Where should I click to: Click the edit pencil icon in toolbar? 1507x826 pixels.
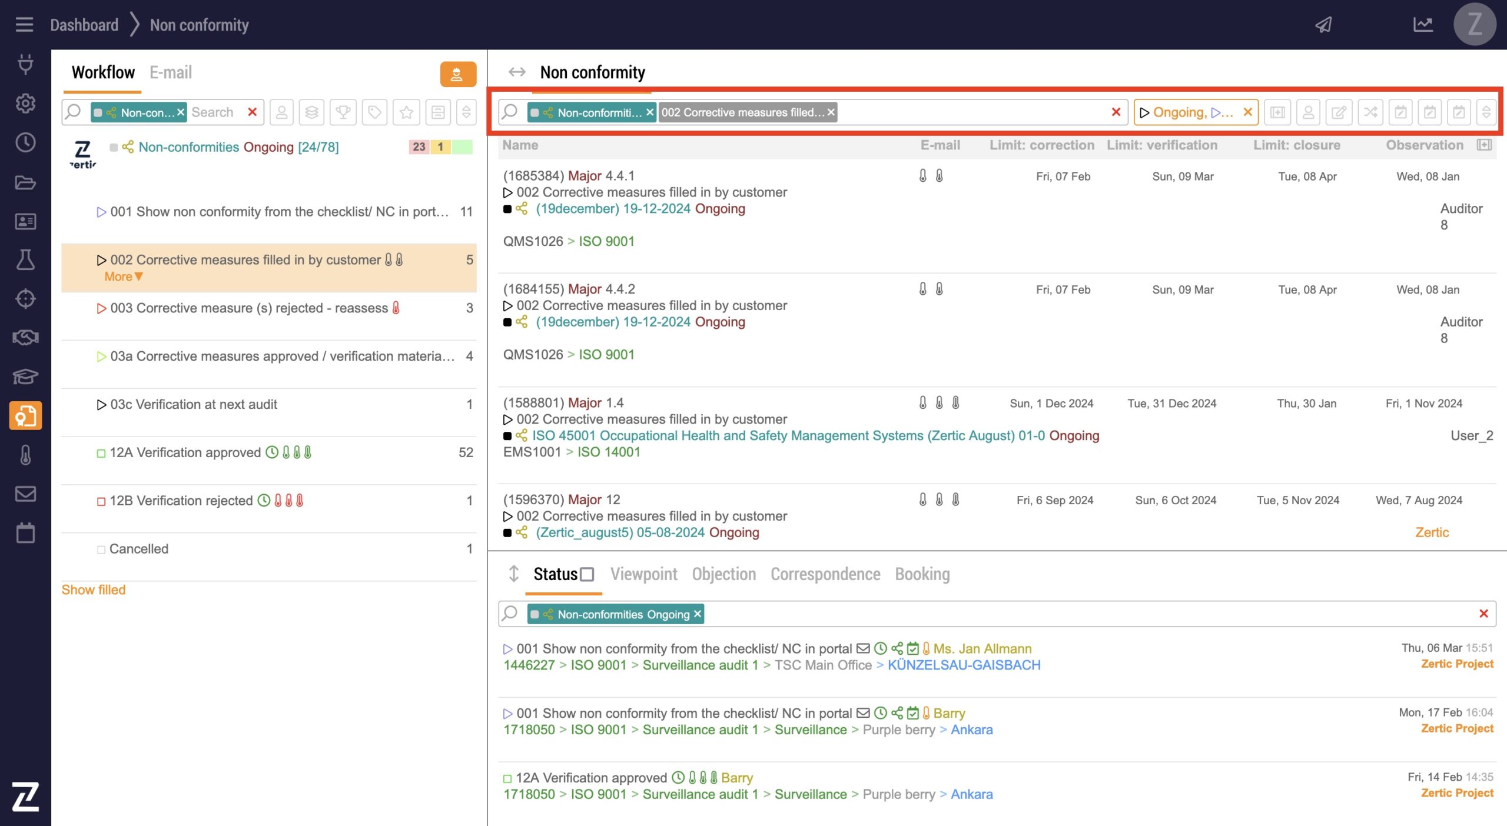tap(1339, 112)
